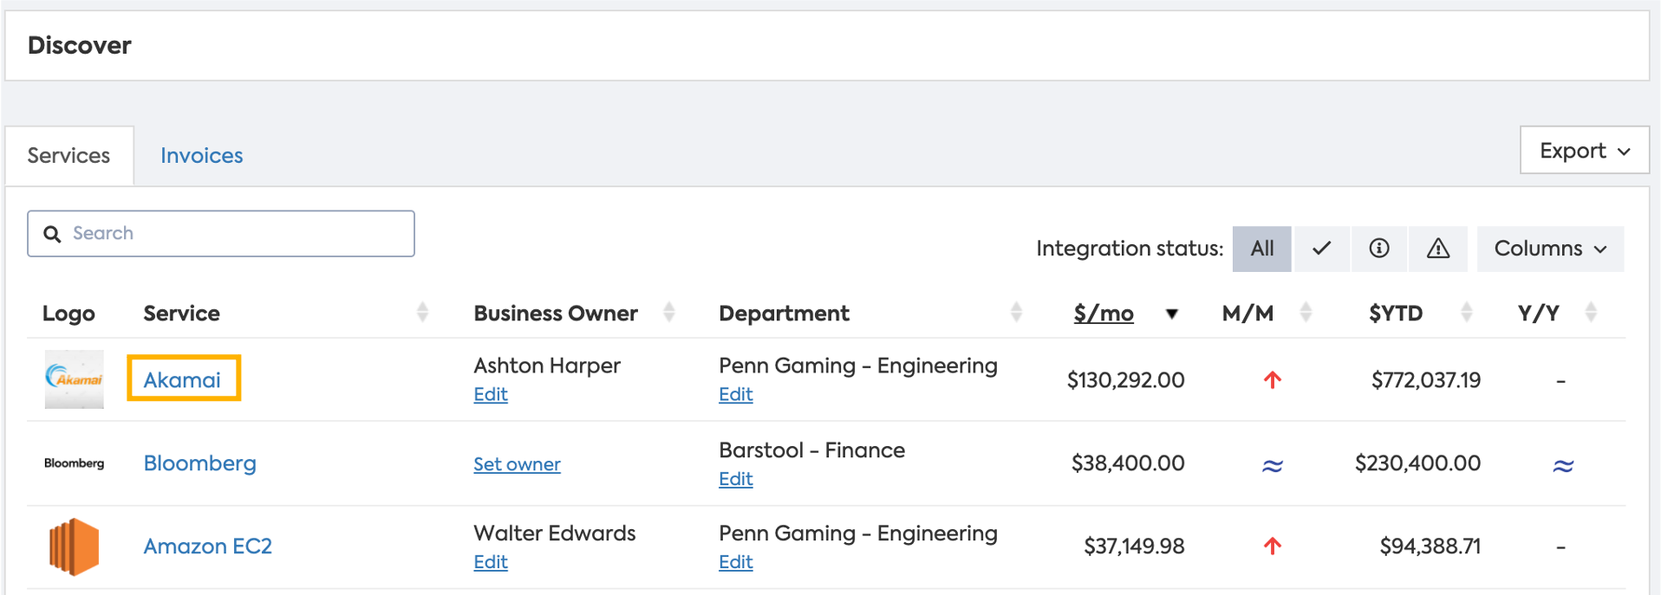Image resolution: width=1661 pixels, height=595 pixels.
Task: Focus the Search input field
Action: click(x=234, y=234)
